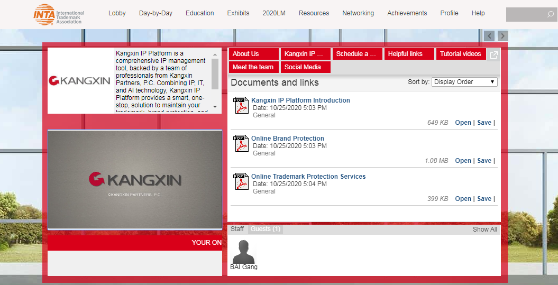Select the Kangxin IP ... tab
This screenshot has width=558, height=285.
305,54
